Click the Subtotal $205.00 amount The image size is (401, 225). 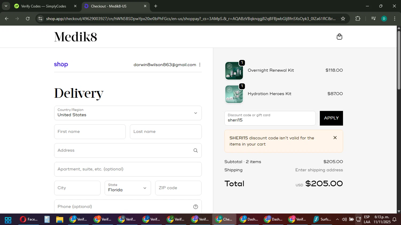click(x=333, y=162)
